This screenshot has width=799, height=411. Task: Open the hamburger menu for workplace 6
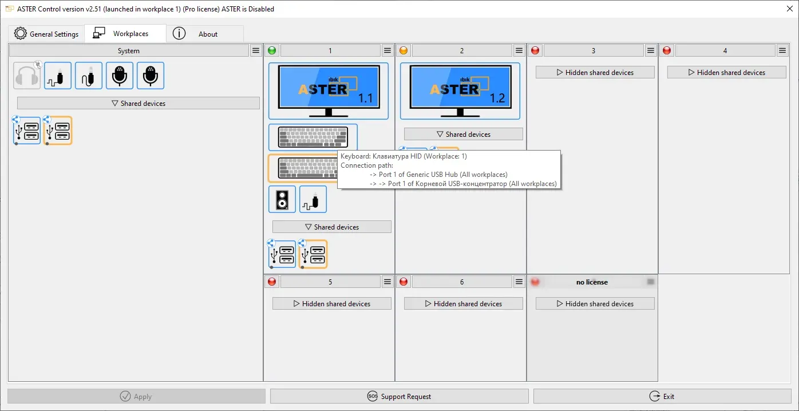coord(519,282)
